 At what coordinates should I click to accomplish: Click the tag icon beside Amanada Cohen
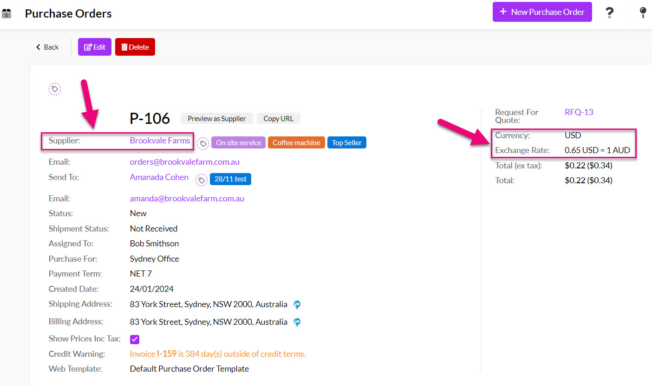pyautogui.click(x=202, y=180)
